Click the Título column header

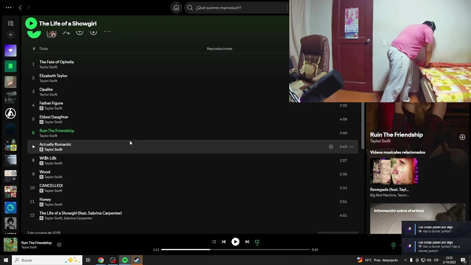tap(43, 49)
